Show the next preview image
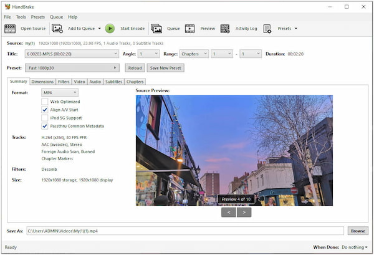 pos(244,212)
